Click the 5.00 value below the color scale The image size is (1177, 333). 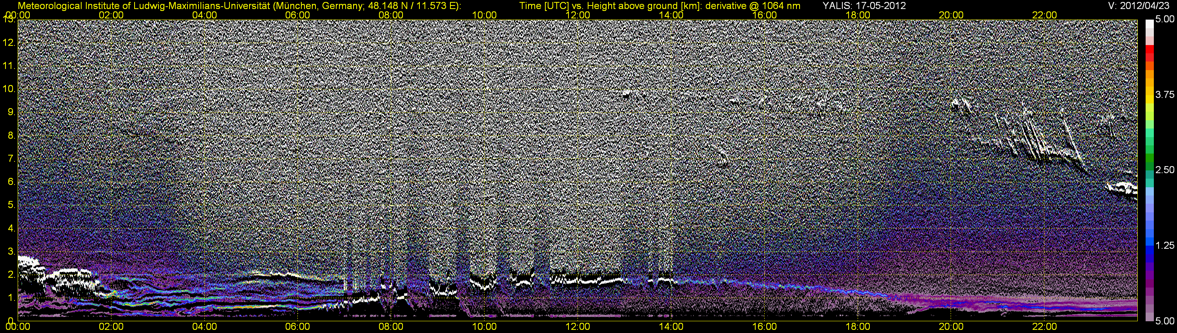coord(1165,321)
